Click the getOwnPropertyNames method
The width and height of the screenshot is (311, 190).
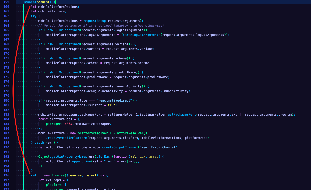[x=69, y=157]
